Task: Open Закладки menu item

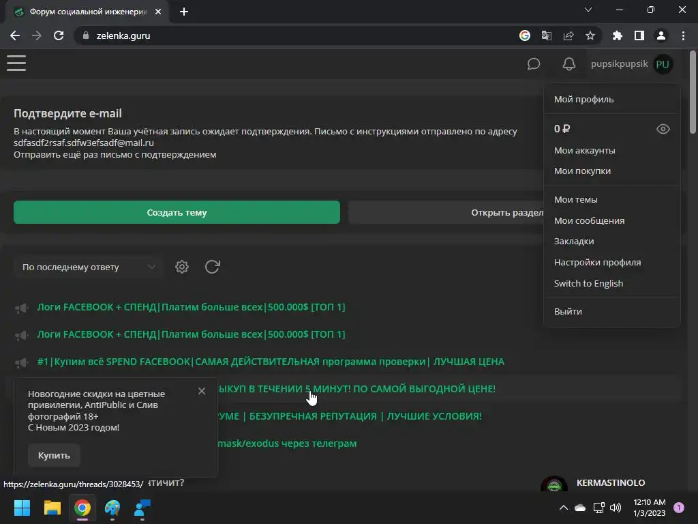Action: pyautogui.click(x=574, y=242)
